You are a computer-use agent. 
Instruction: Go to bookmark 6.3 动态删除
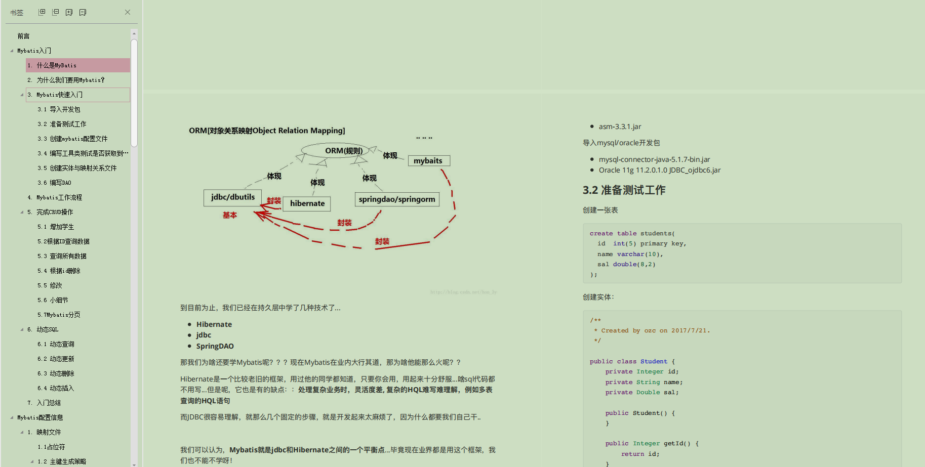tap(56, 373)
